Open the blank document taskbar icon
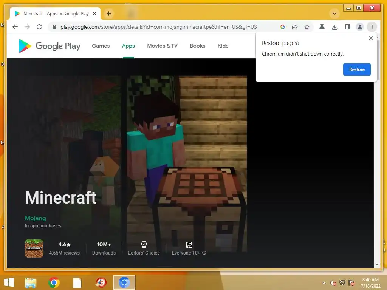This screenshot has width=387, height=290. pyautogui.click(x=77, y=282)
